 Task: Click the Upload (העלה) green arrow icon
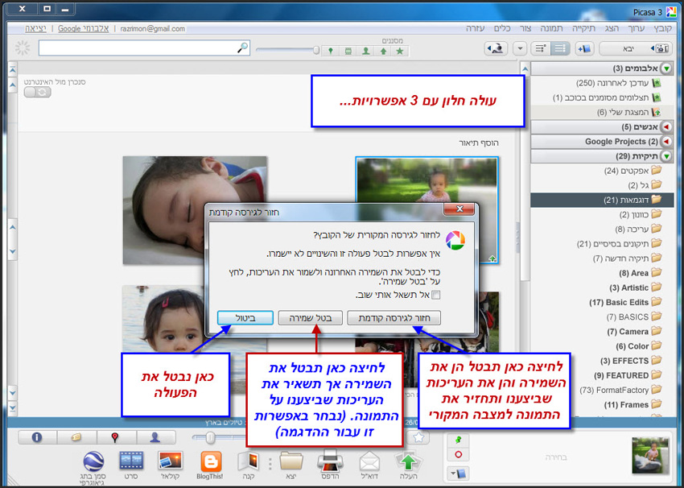(408, 461)
